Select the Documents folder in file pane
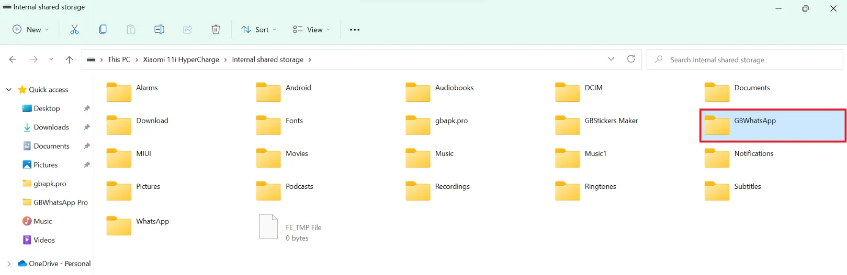The height and width of the screenshot is (275, 847). coord(737,92)
